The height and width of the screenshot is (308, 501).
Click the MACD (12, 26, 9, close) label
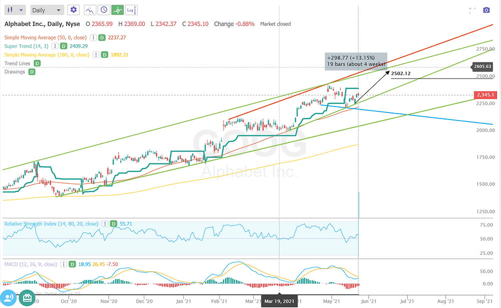tap(31, 264)
